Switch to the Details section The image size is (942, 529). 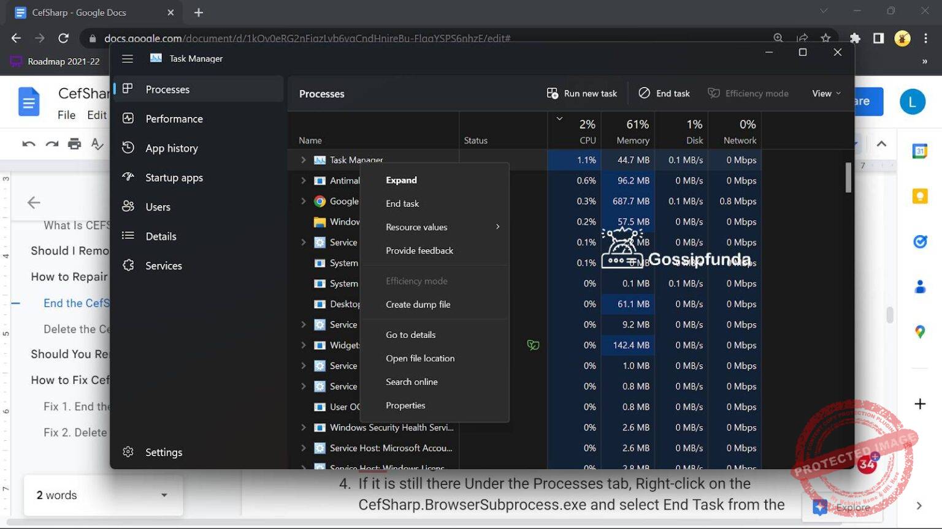(x=161, y=236)
